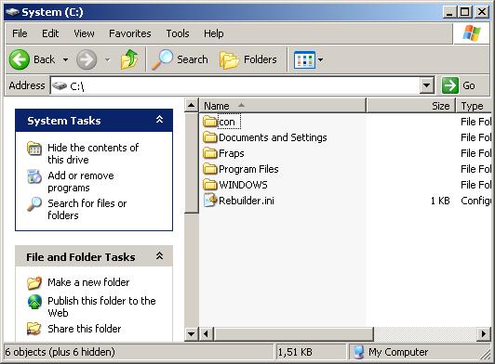Click the Views icon button

[304, 59]
